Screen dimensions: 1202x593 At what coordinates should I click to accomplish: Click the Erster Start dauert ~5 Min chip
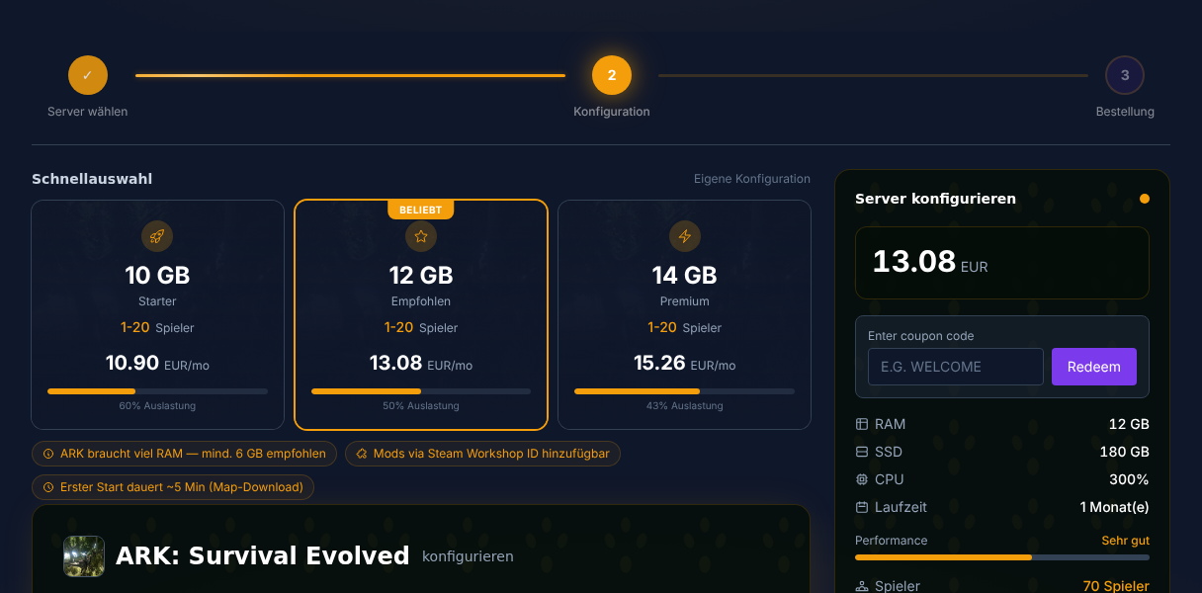point(173,487)
